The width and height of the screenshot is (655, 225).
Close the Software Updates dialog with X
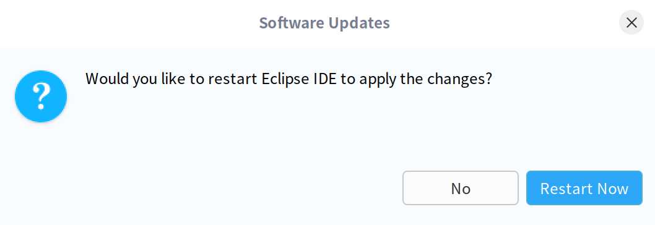(631, 22)
